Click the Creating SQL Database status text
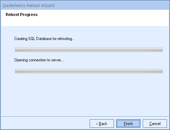 (44, 39)
